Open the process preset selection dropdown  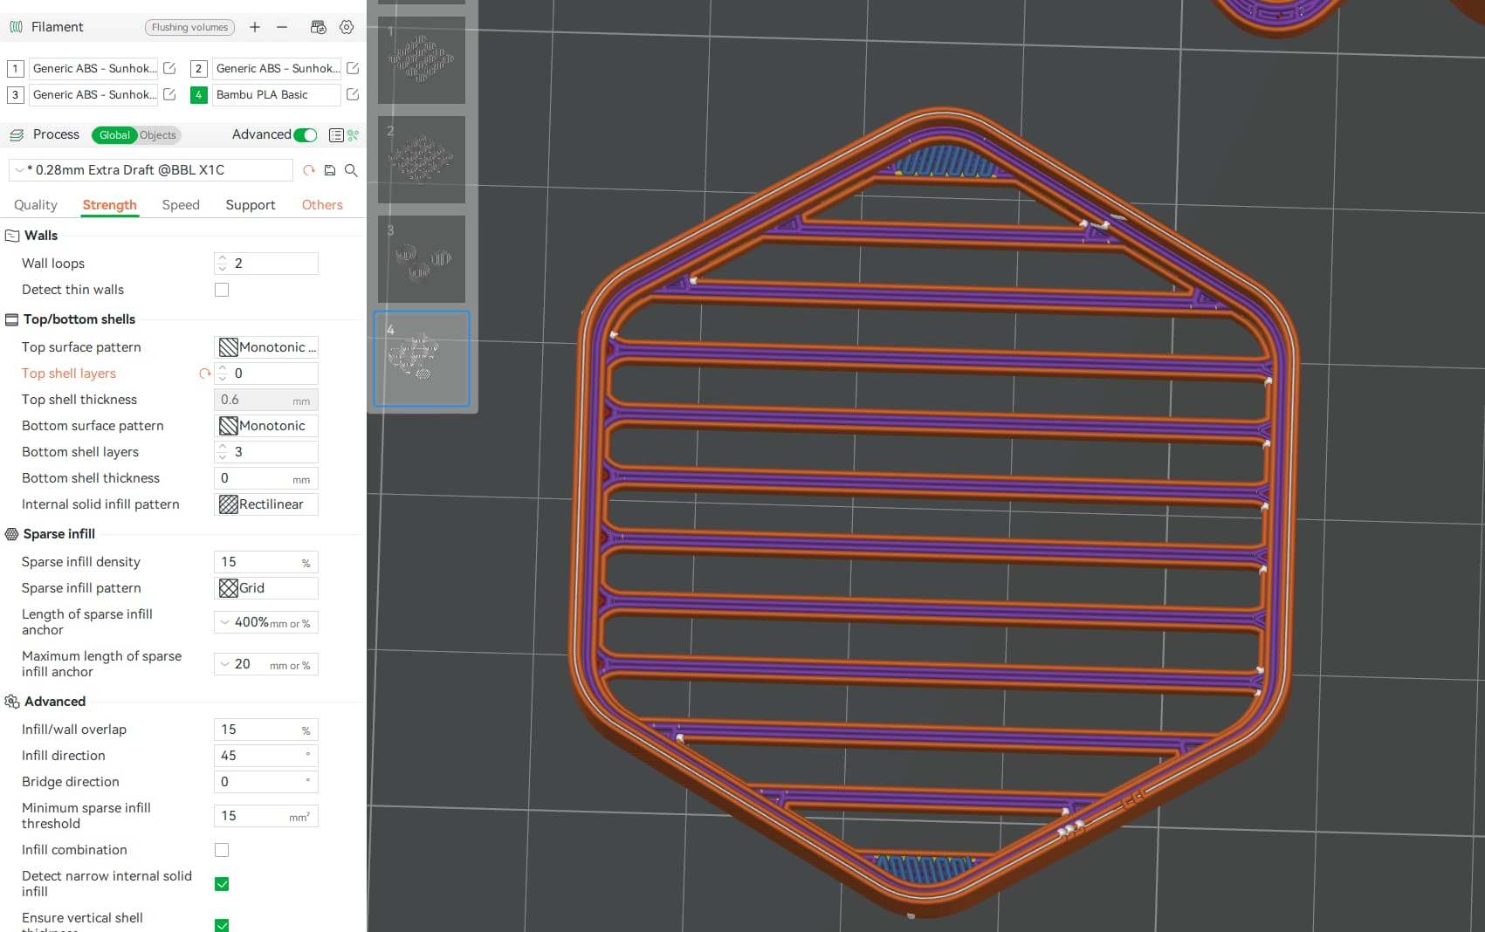(152, 170)
